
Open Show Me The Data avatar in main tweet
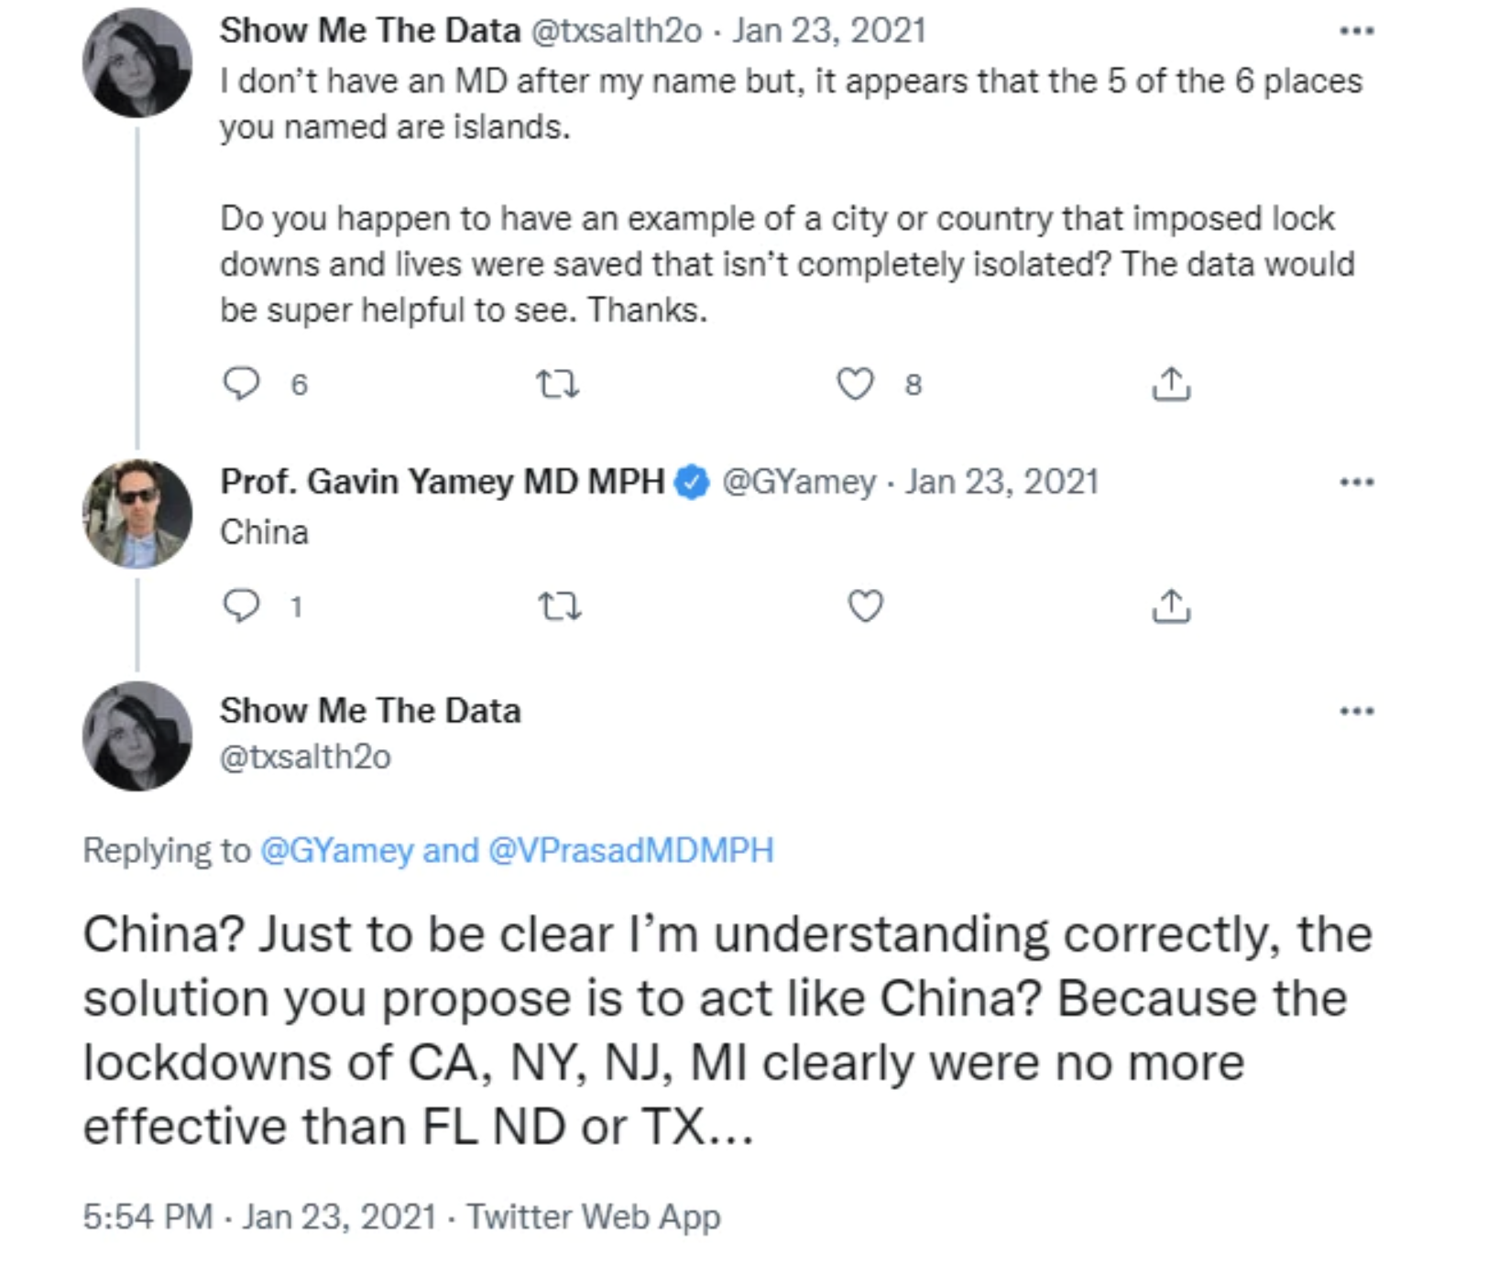[x=137, y=736]
